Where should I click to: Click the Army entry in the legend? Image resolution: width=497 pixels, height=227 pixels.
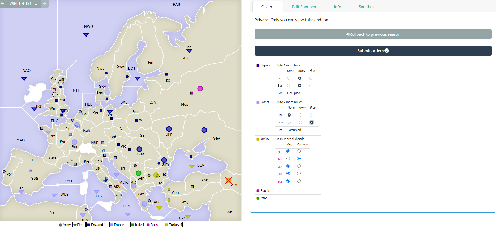tap(65, 225)
